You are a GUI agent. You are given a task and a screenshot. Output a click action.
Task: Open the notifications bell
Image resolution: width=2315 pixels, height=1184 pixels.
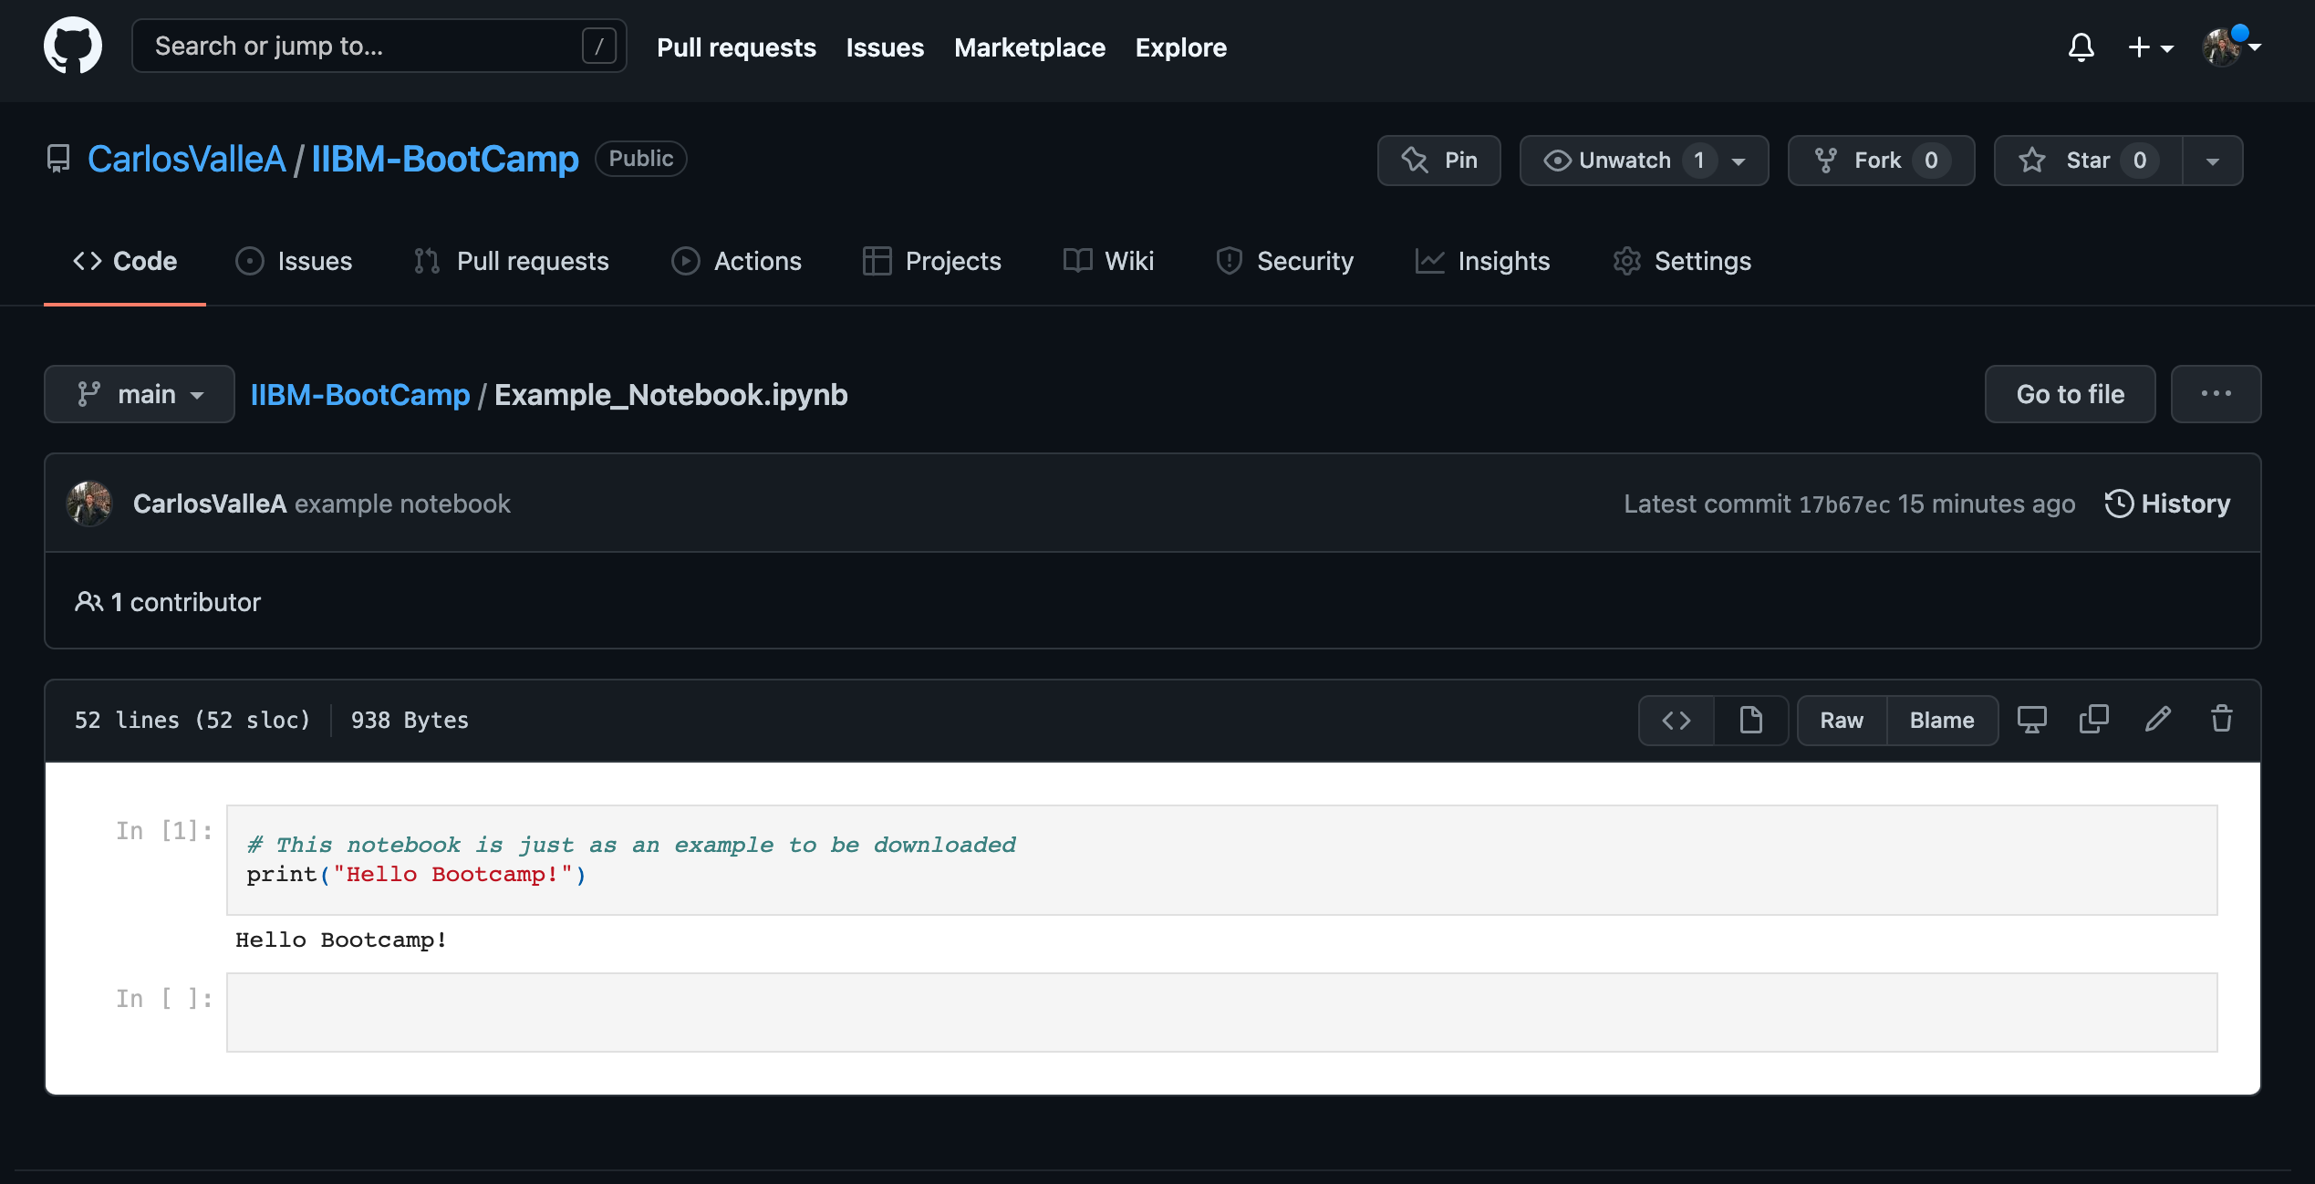coord(2081,47)
